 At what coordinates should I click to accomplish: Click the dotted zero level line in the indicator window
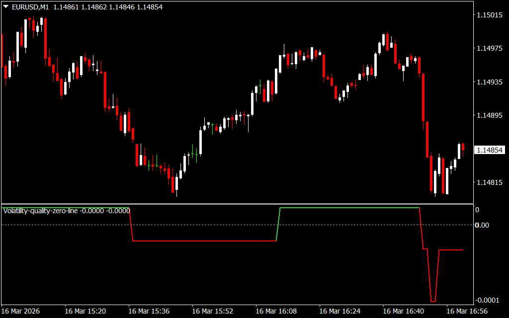(199, 225)
